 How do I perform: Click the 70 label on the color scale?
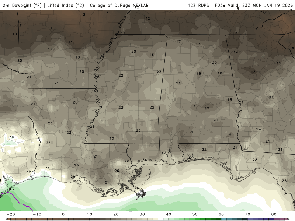[247, 214]
